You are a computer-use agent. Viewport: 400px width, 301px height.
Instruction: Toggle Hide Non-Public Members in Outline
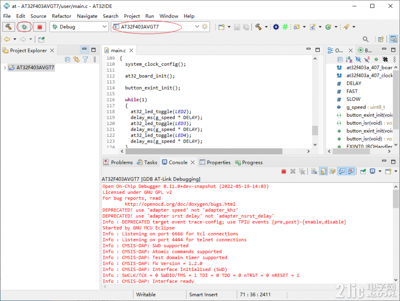[x=376, y=60]
